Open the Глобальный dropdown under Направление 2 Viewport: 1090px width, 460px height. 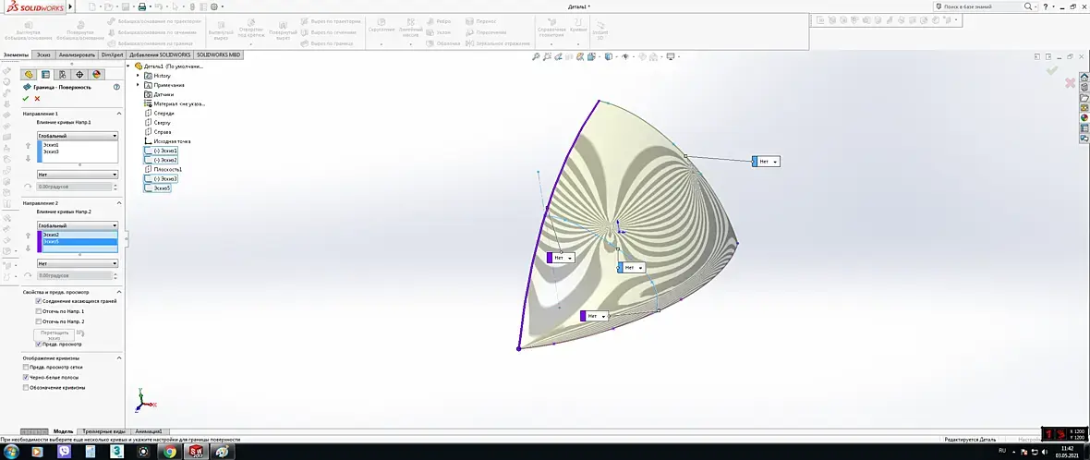[x=78, y=225]
